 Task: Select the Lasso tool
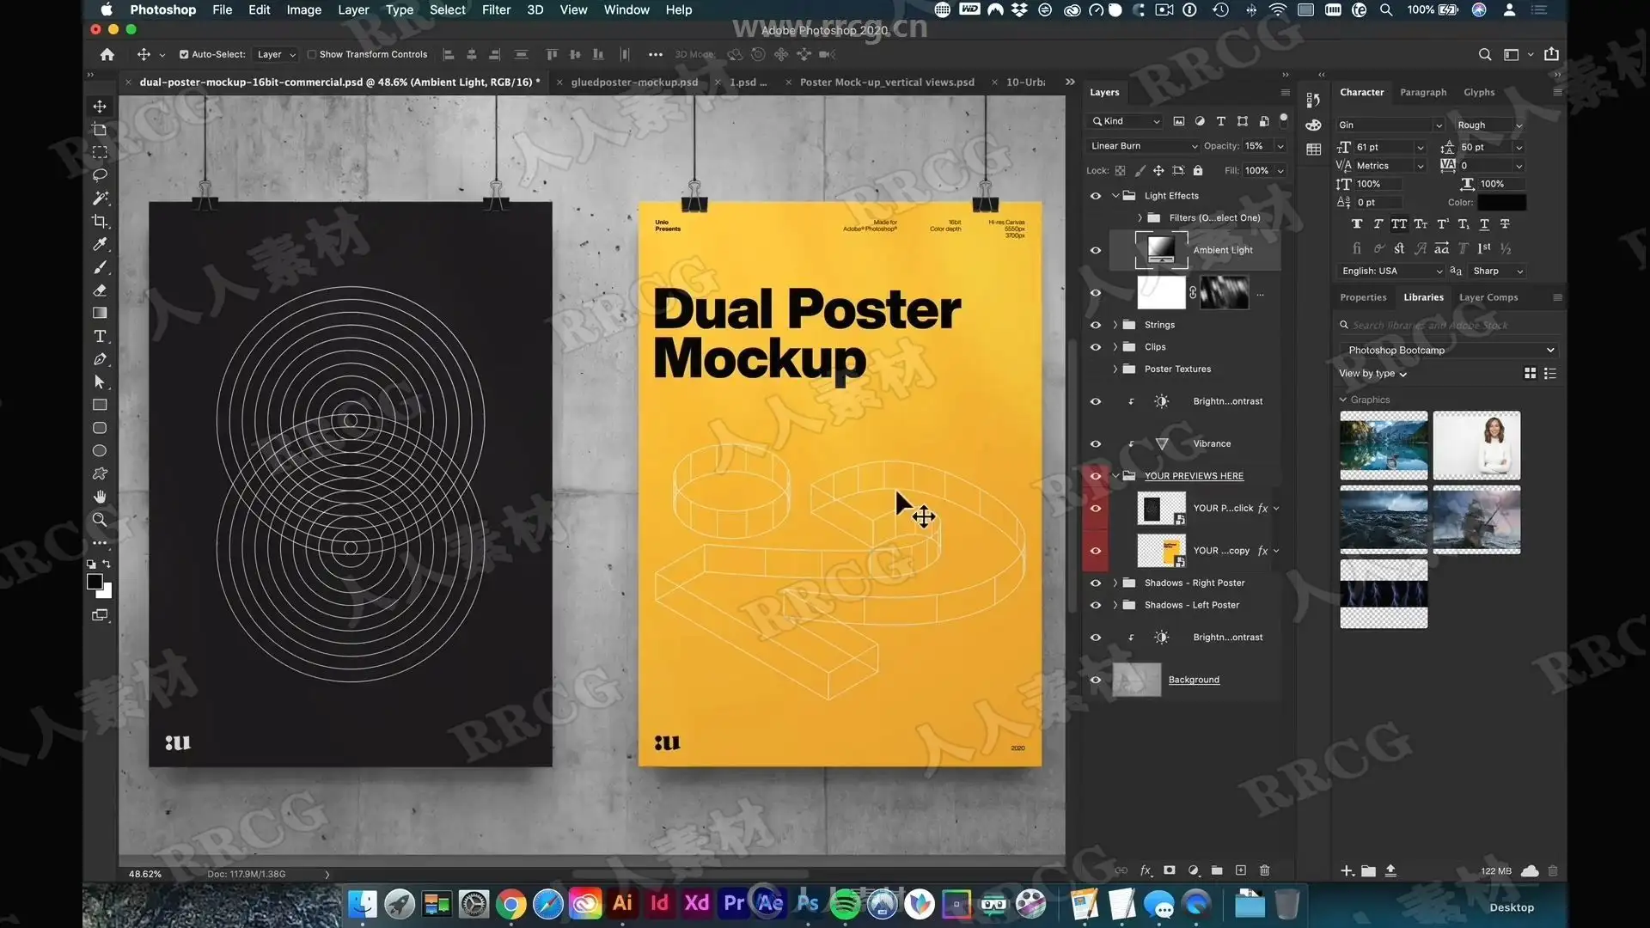click(100, 175)
